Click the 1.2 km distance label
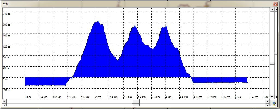The width and height of the screenshot is (280, 109). tap(71, 97)
